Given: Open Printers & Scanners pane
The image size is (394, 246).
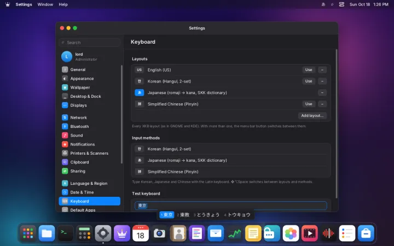Looking at the screenshot, I should coord(89,153).
